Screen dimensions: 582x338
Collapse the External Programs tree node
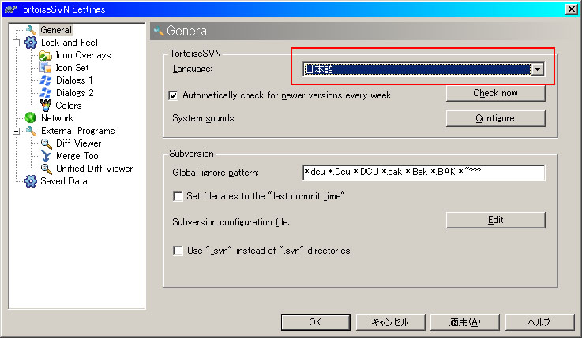16,131
